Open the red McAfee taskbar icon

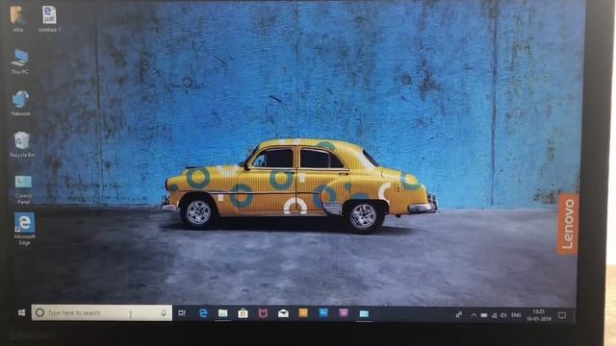pyautogui.click(x=263, y=313)
